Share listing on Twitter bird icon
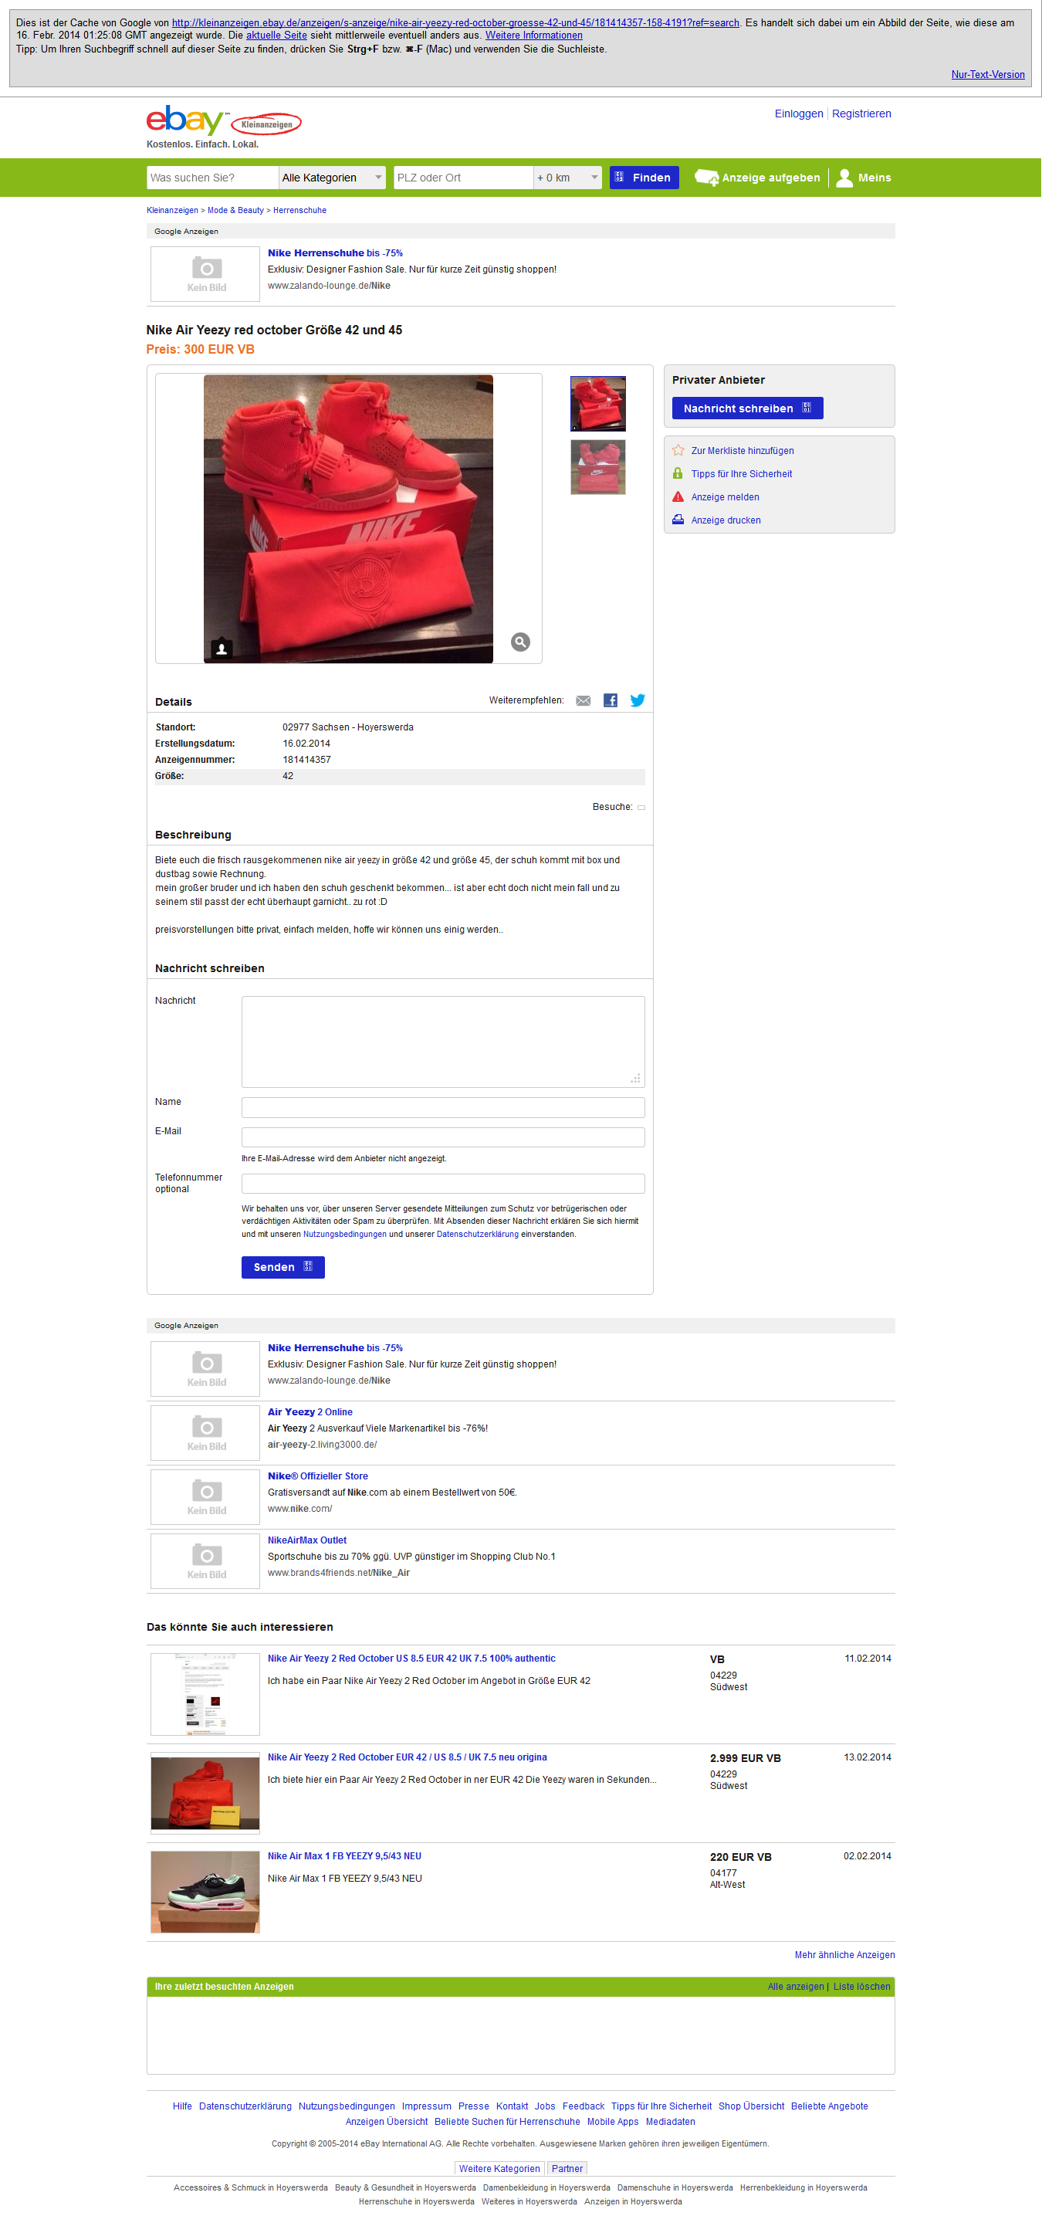 (637, 700)
